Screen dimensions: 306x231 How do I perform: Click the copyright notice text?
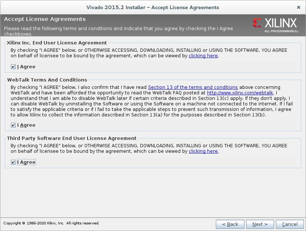click(x=51, y=223)
